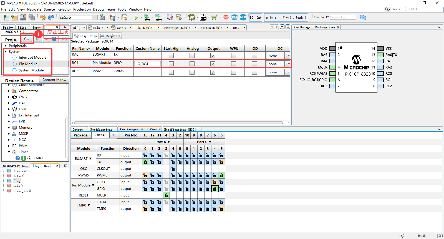Image resolution: width=444 pixels, height=239 pixels.
Task: Click the Content Manager button
Action: (x=54, y=80)
